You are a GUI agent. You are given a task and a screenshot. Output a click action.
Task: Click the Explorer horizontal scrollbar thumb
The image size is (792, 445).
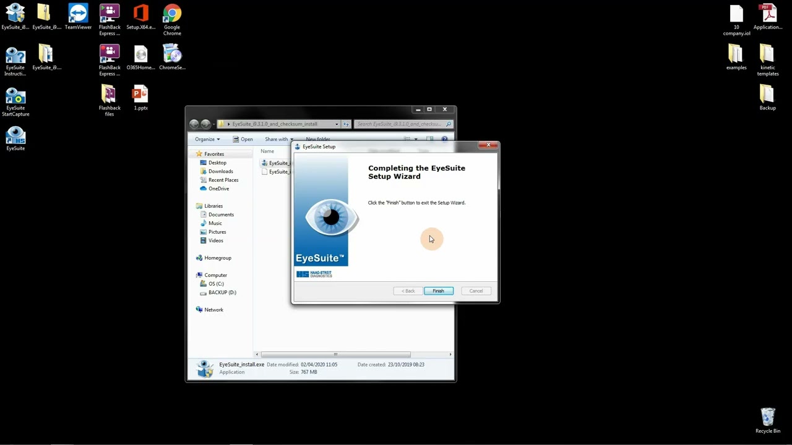[x=335, y=355]
